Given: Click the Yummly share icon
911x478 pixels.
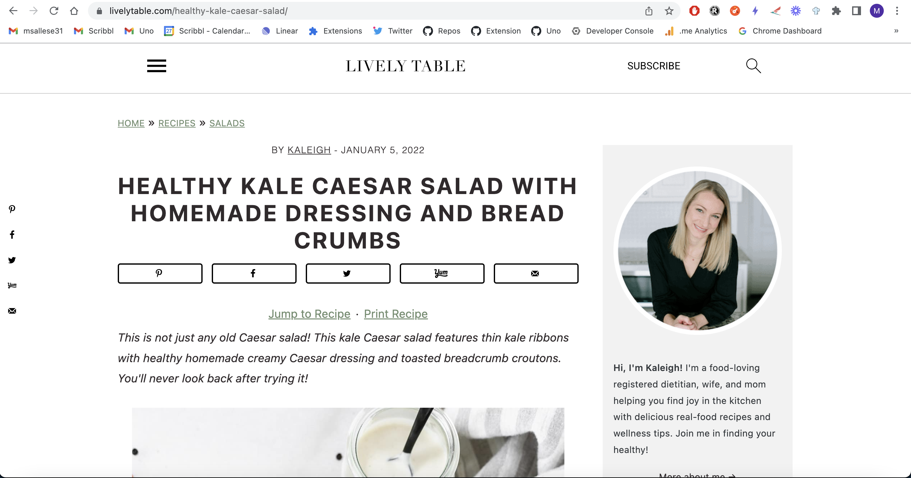Looking at the screenshot, I should pos(442,273).
